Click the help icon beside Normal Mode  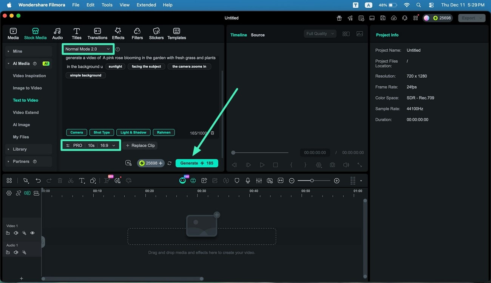tap(118, 49)
